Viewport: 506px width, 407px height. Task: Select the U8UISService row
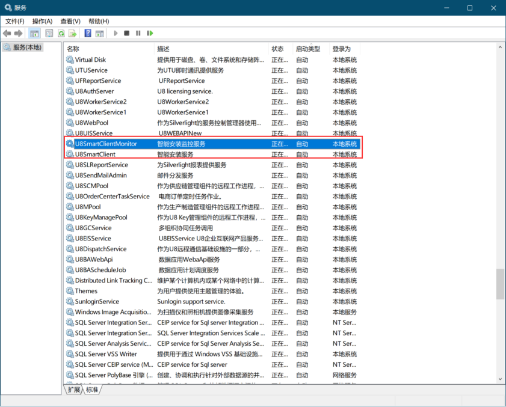(x=212, y=133)
